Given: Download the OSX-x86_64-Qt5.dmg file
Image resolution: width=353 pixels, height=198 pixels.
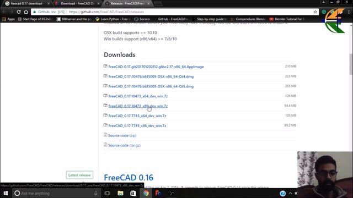Looking at the screenshot, I should tap(151, 86).
